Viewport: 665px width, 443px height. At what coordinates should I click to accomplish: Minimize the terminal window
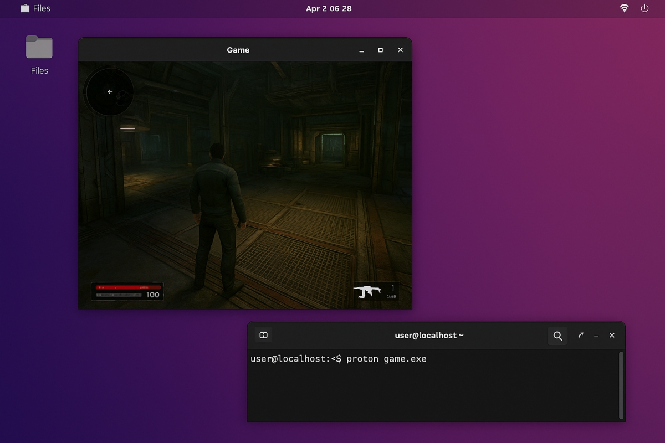[x=596, y=336]
